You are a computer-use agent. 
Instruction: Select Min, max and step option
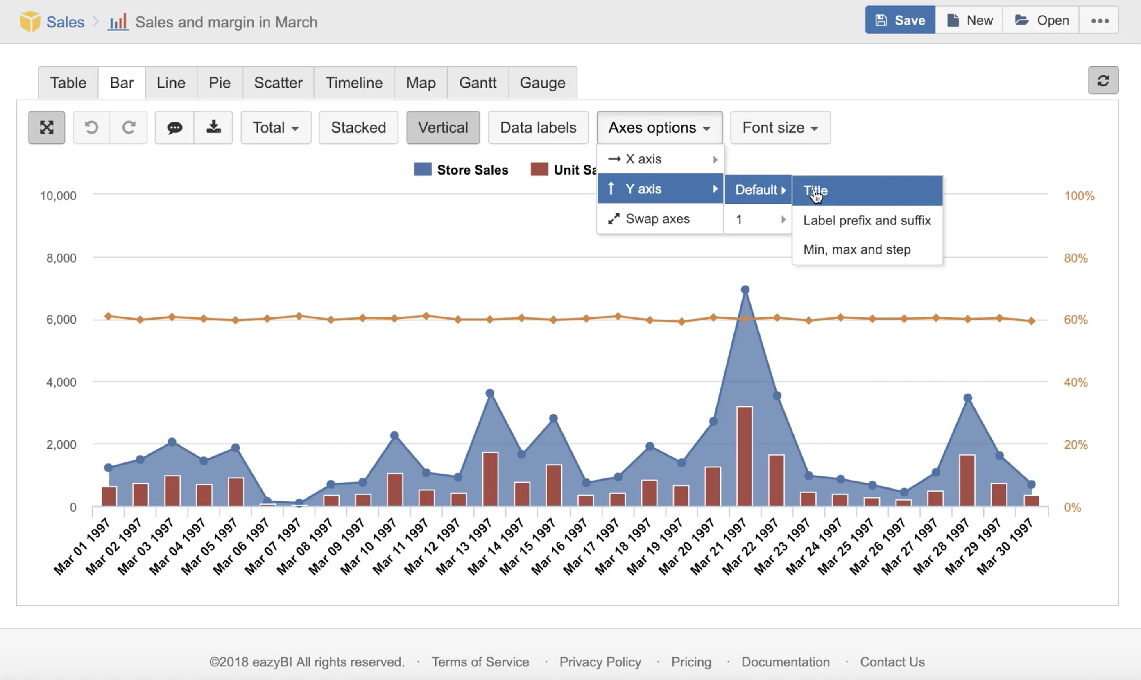[x=856, y=250]
